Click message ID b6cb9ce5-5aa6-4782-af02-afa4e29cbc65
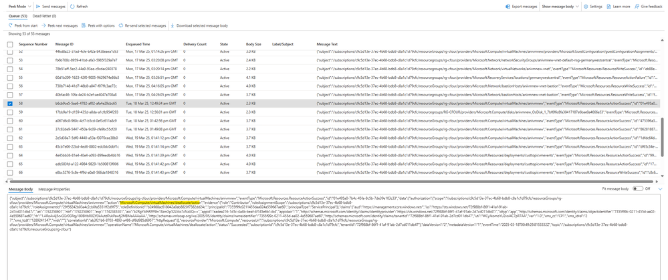This screenshot has width=668, height=280. click(x=86, y=104)
